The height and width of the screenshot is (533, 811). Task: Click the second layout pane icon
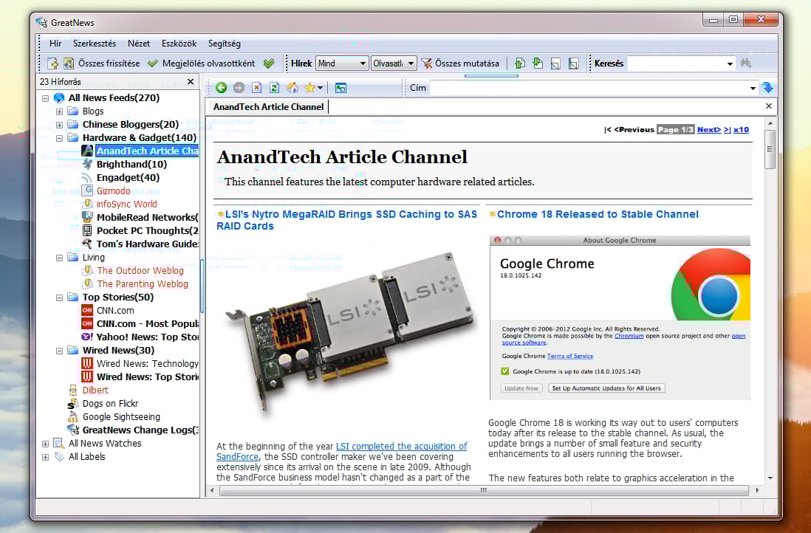[x=574, y=63]
